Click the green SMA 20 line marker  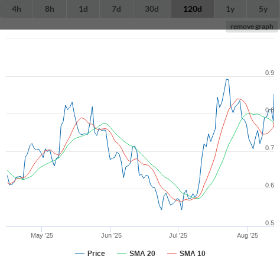(x=122, y=254)
